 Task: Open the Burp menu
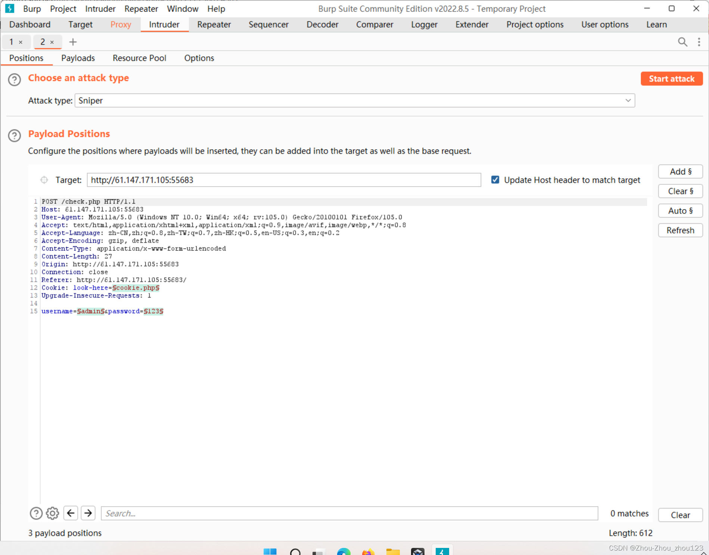(32, 9)
